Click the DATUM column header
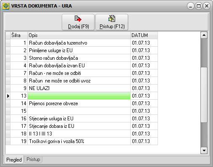Image resolution: width=213 pixels, height=167 pixels. pyautogui.click(x=144, y=35)
